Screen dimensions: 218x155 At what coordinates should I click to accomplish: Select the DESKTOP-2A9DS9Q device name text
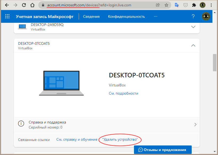click(x=47, y=25)
